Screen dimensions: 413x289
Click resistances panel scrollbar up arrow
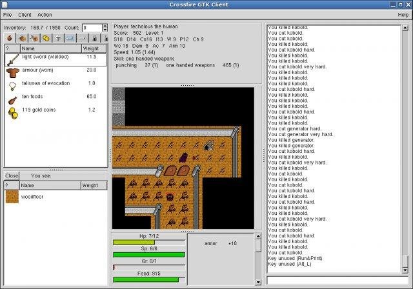258,236
